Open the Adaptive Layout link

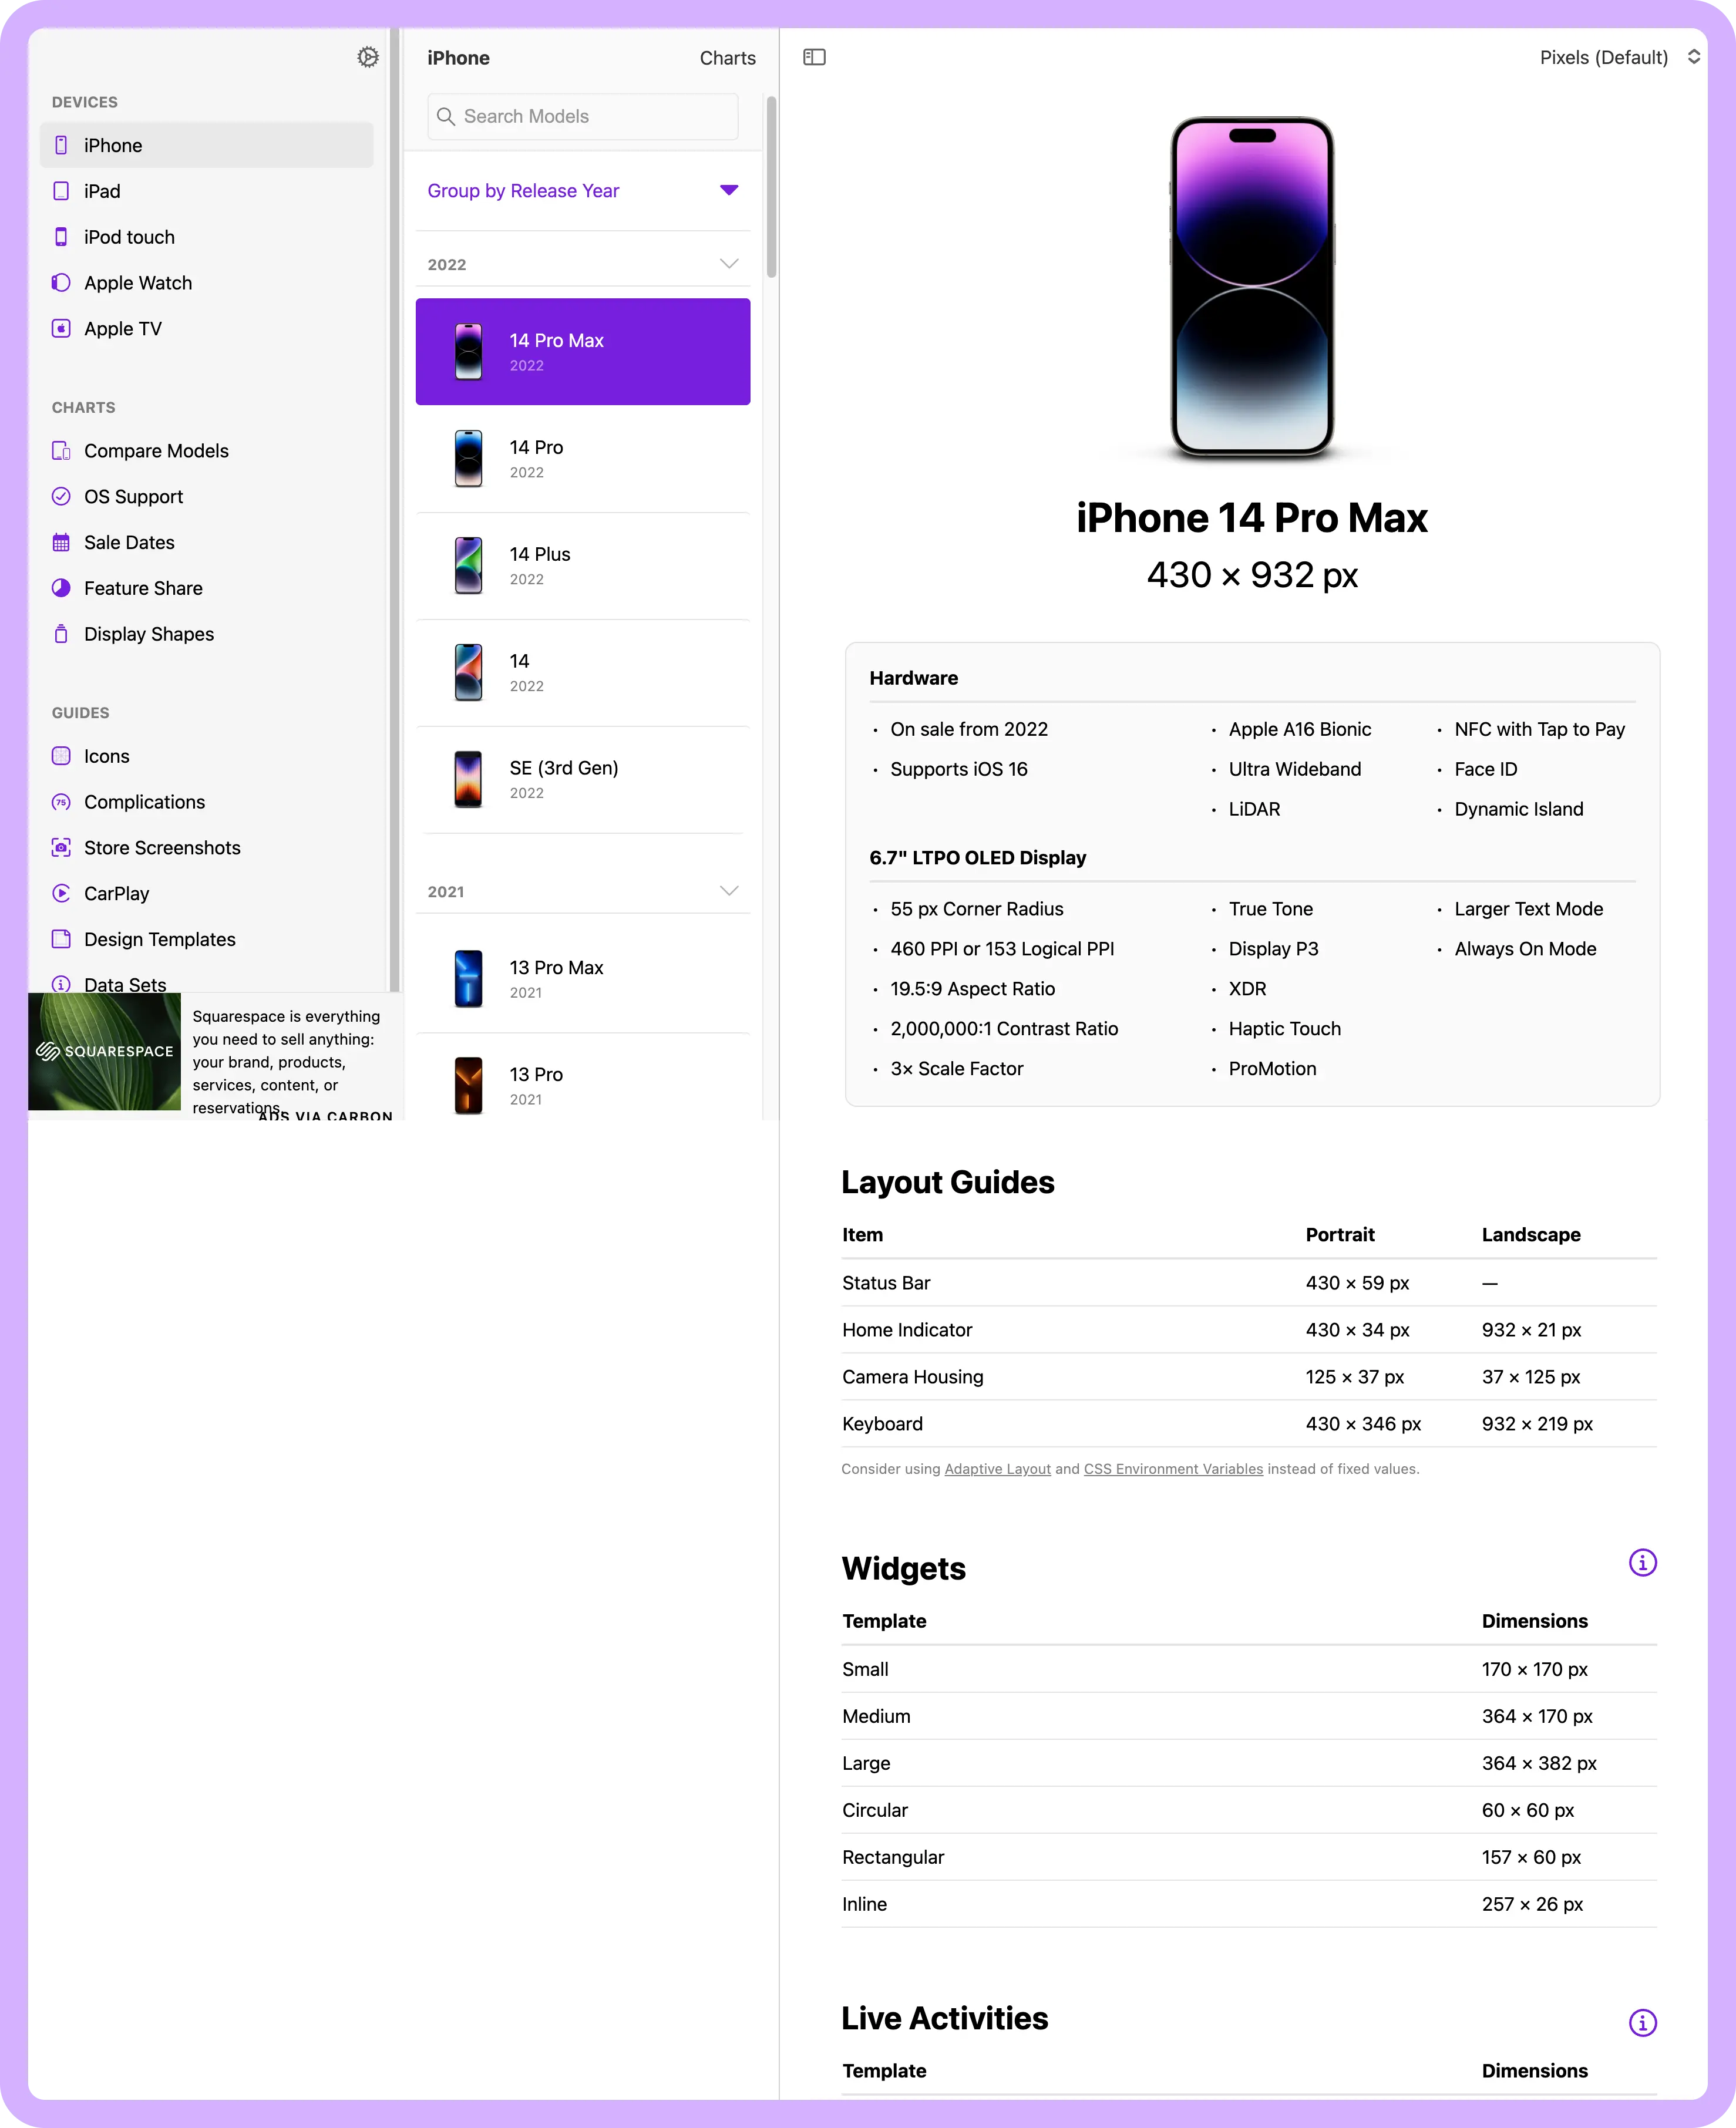(x=997, y=1469)
